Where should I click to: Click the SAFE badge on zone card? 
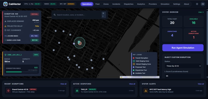pos(36,55)
